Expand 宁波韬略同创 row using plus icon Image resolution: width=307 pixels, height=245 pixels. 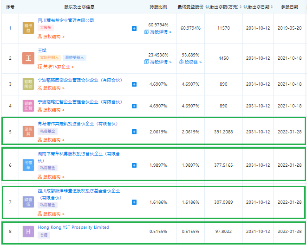pyautogui.click(x=134, y=84)
